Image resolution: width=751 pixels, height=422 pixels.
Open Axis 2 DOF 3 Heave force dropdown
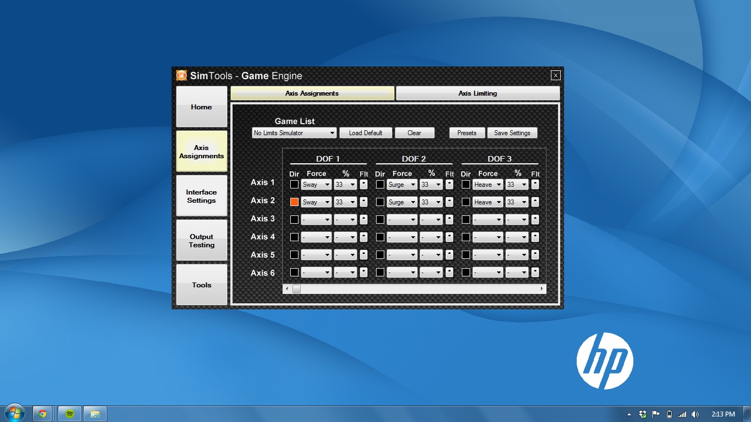[x=488, y=202]
